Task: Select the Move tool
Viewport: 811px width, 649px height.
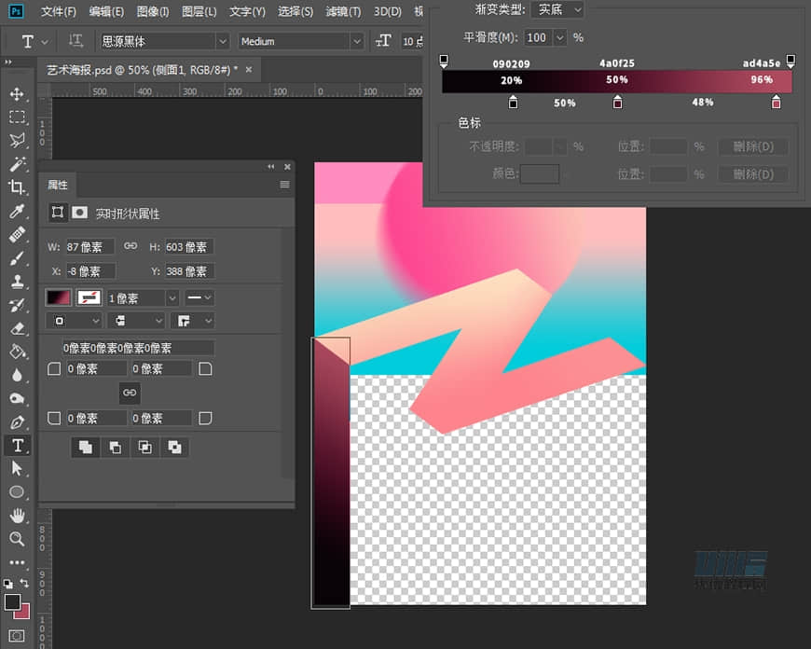Action: coord(17,94)
